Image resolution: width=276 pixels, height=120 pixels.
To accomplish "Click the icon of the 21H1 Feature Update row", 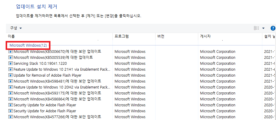I will [11, 70].
